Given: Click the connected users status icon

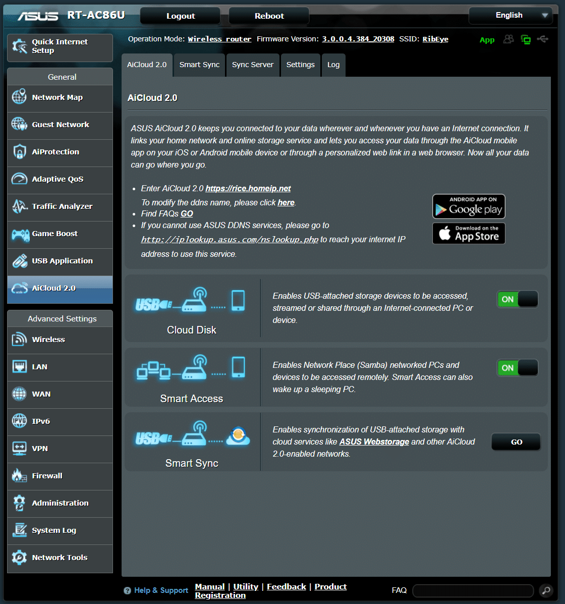Looking at the screenshot, I should click(508, 39).
